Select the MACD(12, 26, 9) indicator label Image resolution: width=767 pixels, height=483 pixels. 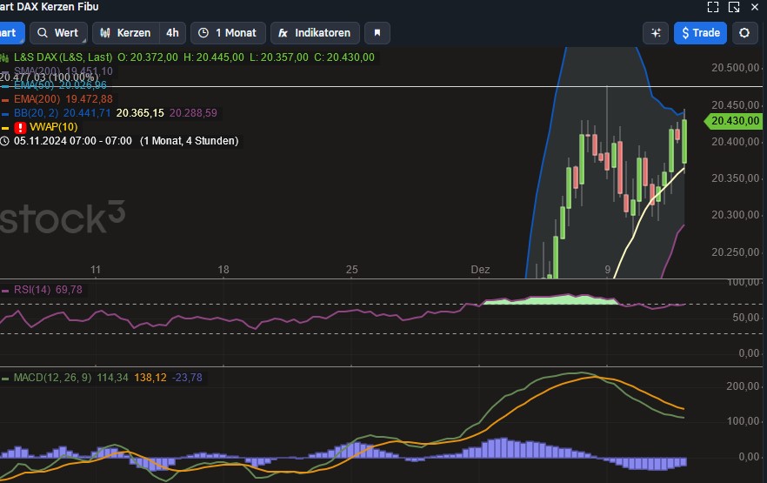pos(52,378)
